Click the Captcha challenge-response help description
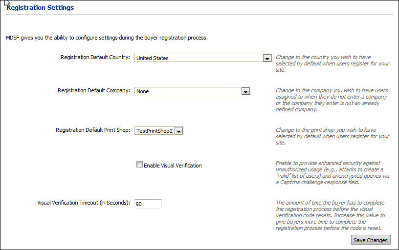This screenshot has height=250, width=399. (x=332, y=172)
